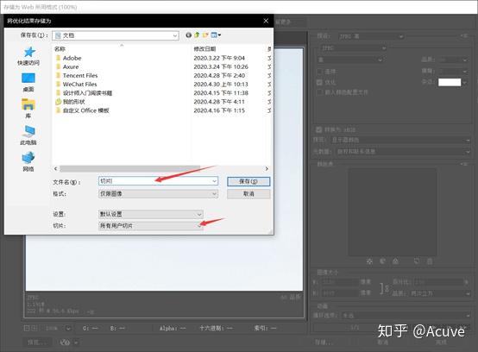478x352 pixels.
Task: Click the horizontal scrollbar in file list
Action: tap(130, 168)
